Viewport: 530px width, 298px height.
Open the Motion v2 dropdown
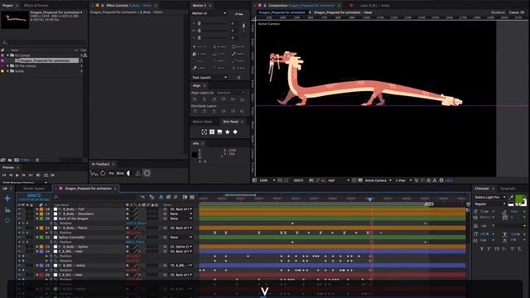(210, 13)
